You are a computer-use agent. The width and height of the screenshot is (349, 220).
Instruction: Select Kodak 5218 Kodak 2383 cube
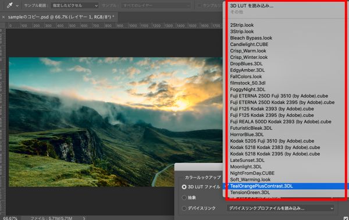tap(275, 147)
